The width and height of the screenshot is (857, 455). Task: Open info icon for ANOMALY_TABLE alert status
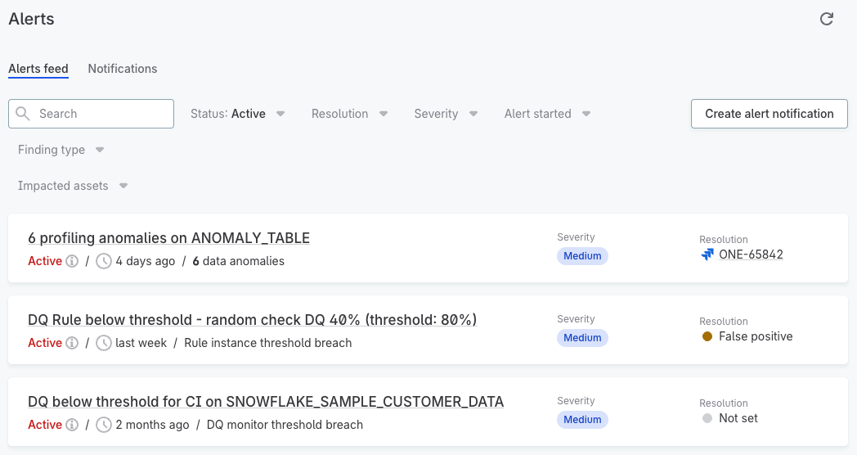(x=72, y=261)
